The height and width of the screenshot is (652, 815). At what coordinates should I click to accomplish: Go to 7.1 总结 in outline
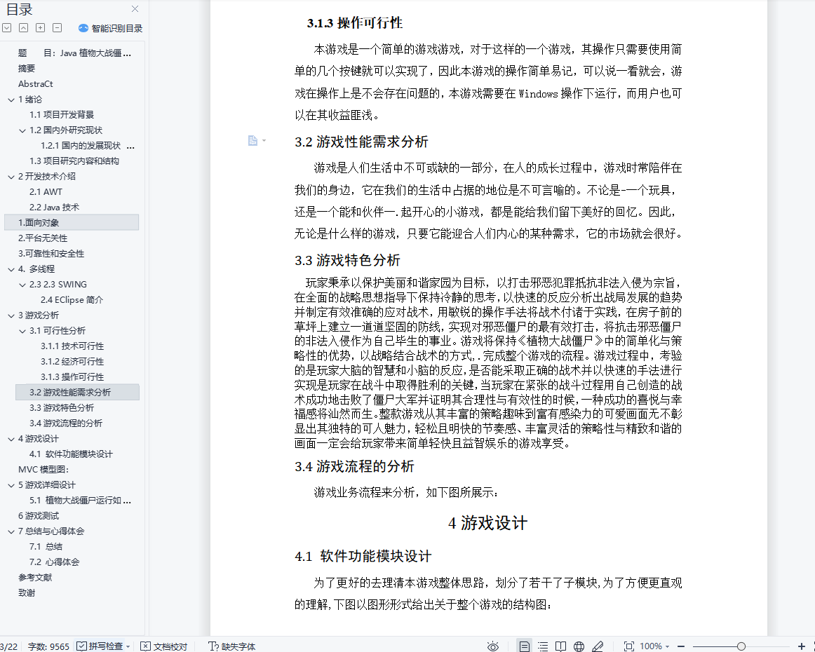point(46,547)
